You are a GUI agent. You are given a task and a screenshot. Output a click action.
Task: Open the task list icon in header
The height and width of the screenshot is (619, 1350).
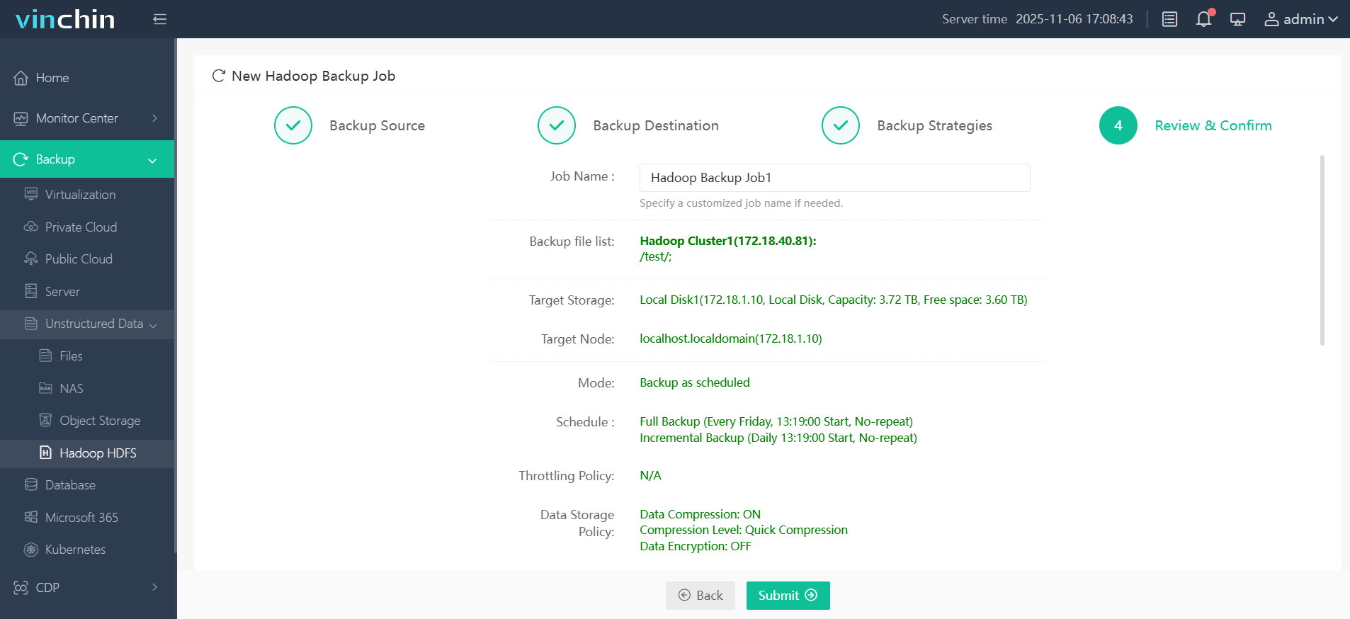pos(1169,19)
